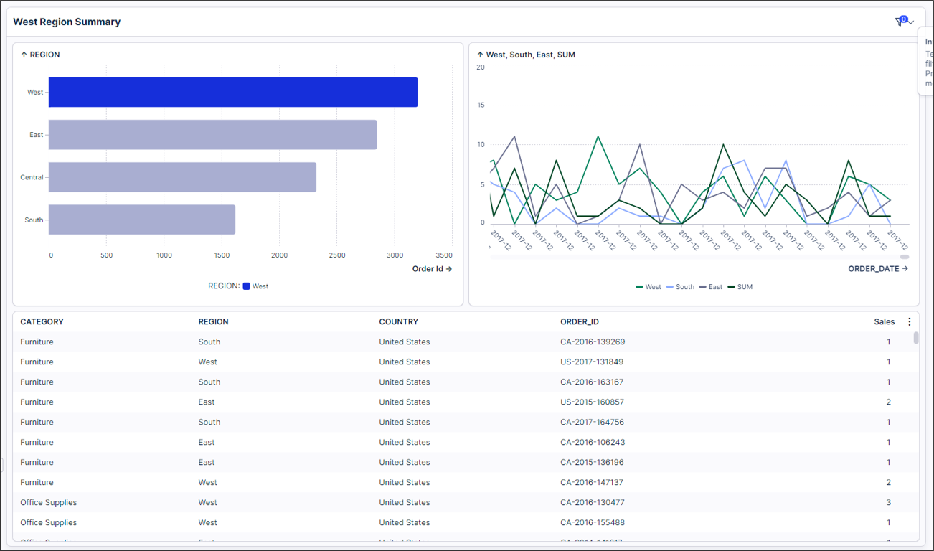934x551 pixels.
Task: Select the blue West bar
Action: [x=233, y=92]
